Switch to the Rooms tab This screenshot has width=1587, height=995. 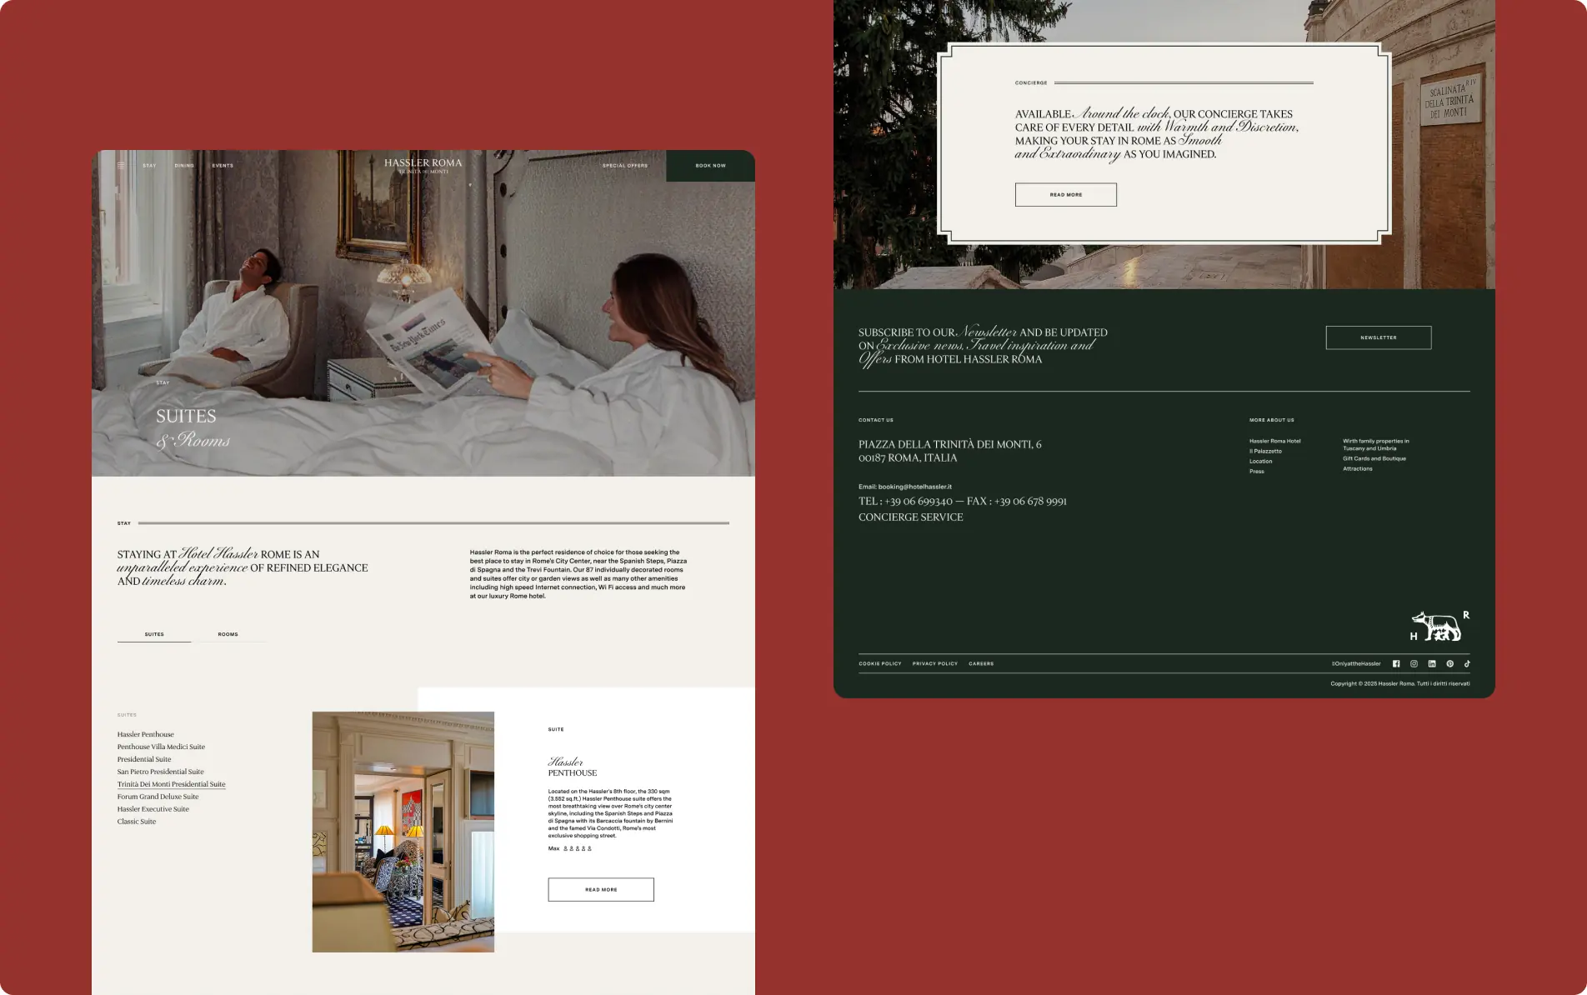[228, 634]
